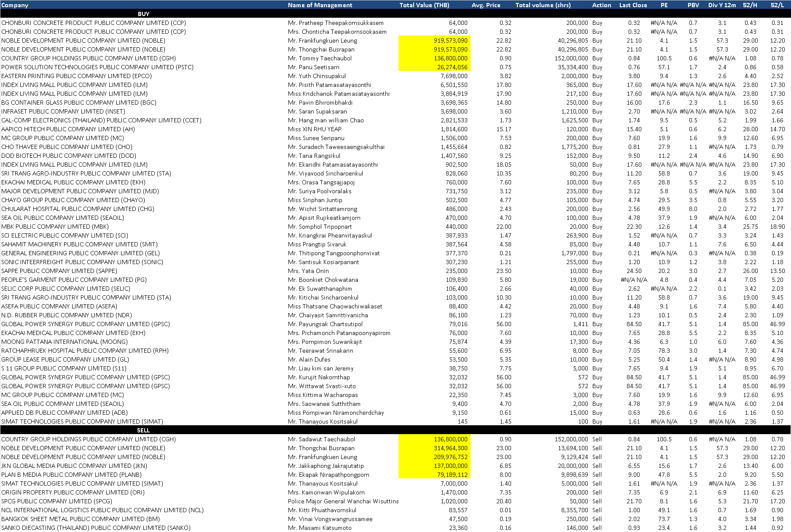Select RATCHAPHRUEK HOSPITAL (RPH) company cell
The width and height of the screenshot is (791, 532).
pyautogui.click(x=85, y=351)
